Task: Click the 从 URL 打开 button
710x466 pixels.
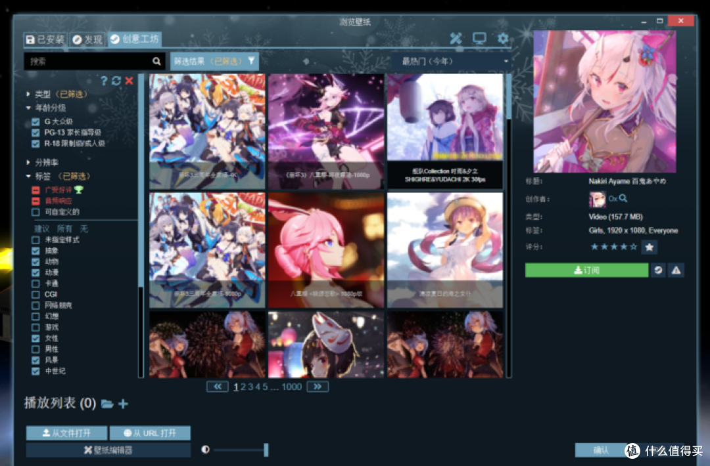Action: point(150,433)
